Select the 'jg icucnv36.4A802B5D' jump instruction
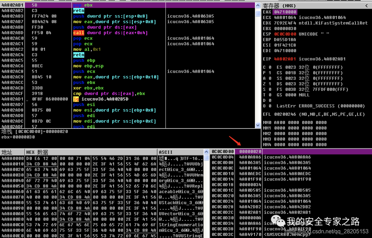This screenshot has height=238, width=372. pos(101,99)
